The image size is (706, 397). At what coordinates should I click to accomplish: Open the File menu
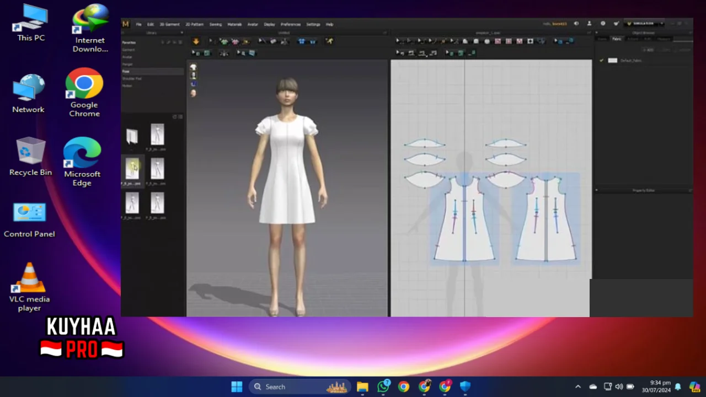(x=139, y=24)
